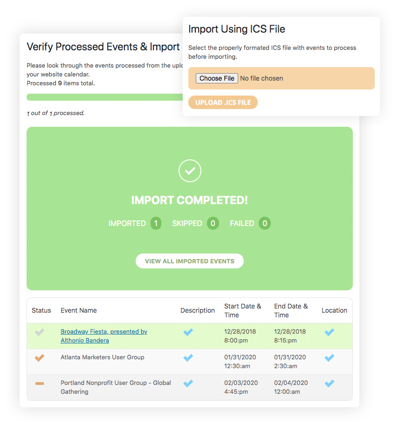
Task: Click the Upload .ICS File button
Action: point(223,103)
